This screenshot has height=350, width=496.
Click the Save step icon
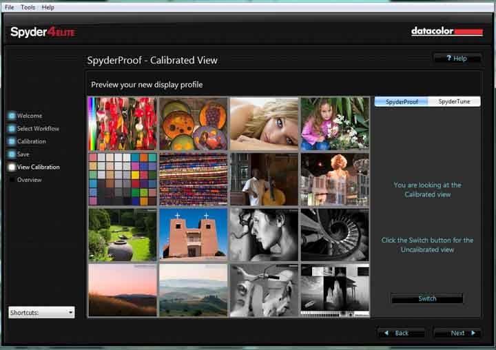point(12,154)
